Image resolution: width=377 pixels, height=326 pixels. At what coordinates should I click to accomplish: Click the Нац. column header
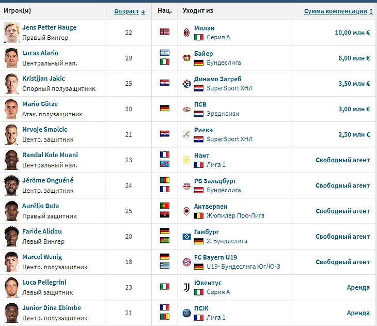165,11
